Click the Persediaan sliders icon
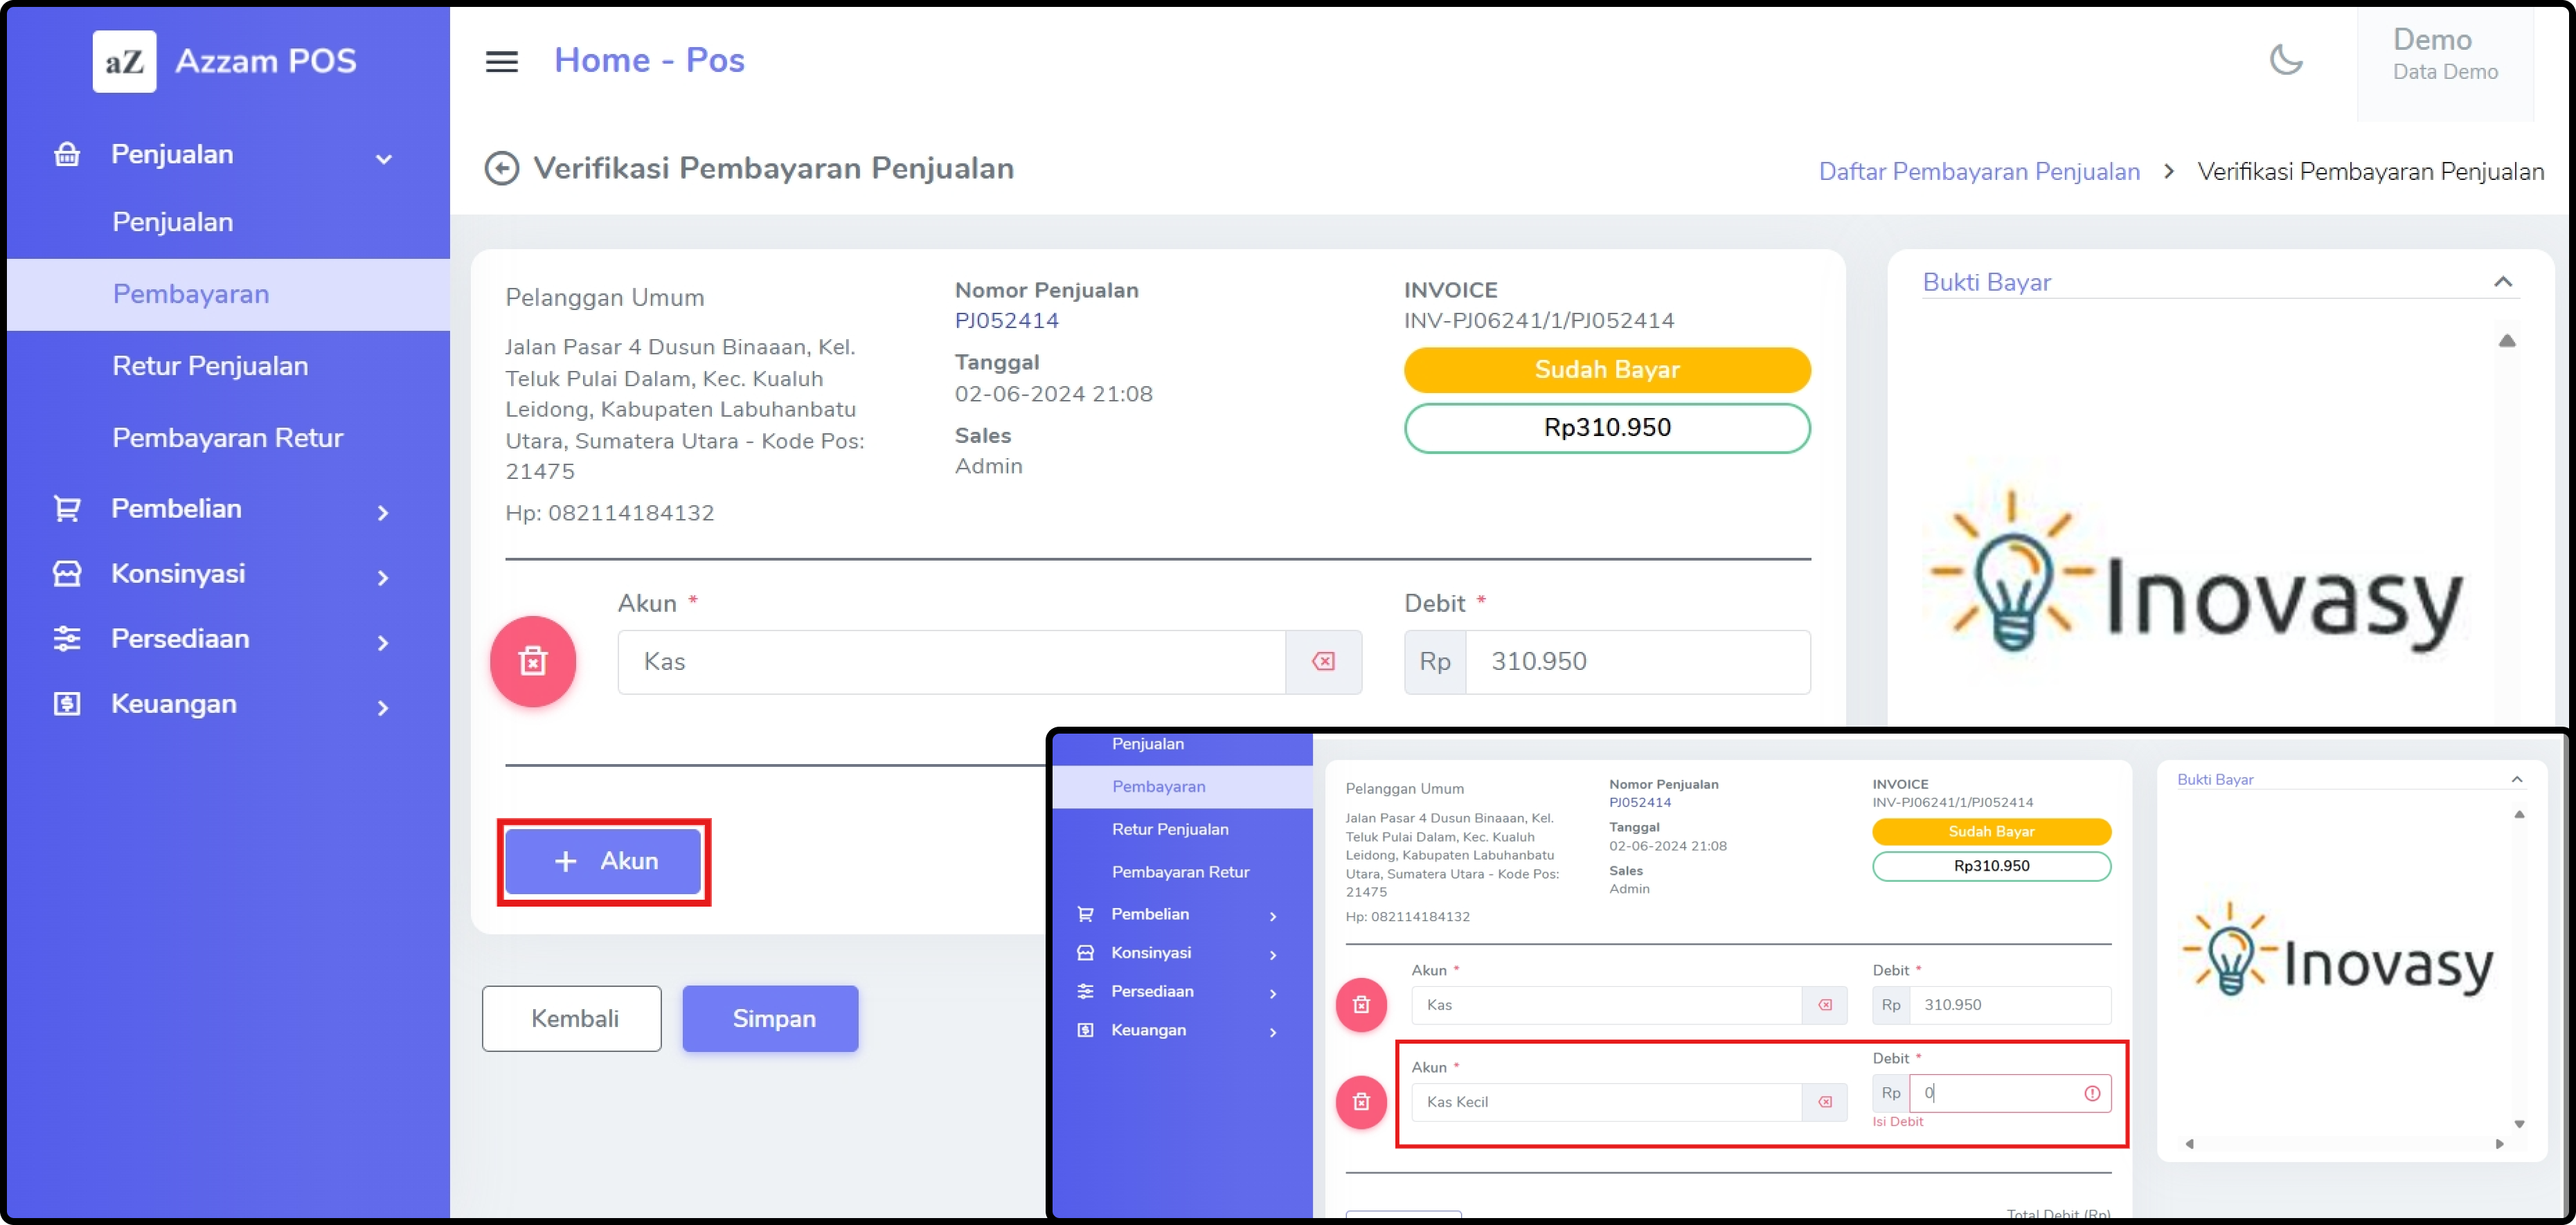Viewport: 2576px width, 1225px height. pyautogui.click(x=67, y=639)
